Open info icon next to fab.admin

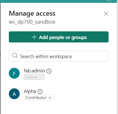click(49, 71)
